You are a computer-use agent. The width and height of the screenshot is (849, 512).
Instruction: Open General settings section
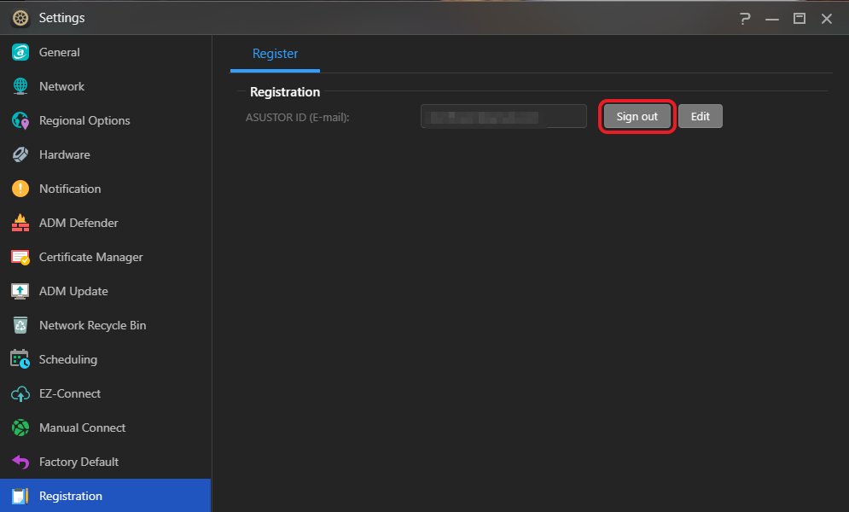tap(106, 52)
